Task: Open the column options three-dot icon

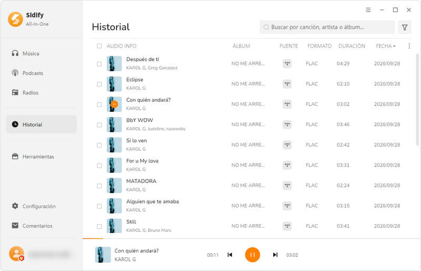Action: click(409, 46)
